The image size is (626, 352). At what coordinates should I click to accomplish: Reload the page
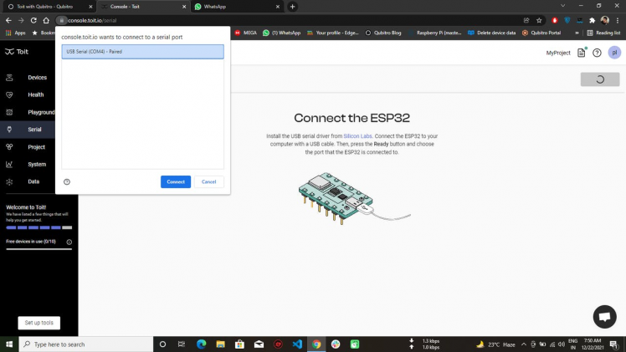(33, 20)
